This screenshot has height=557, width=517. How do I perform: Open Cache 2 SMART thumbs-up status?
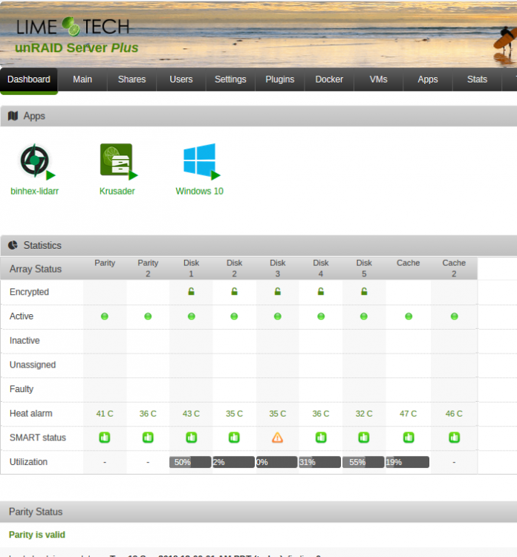tap(454, 437)
